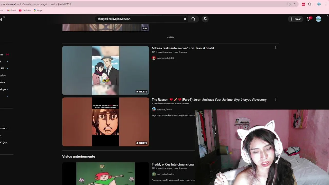Click the SHORTS badge on Mikasa Jean thumbnail
329x185 pixels.
[142, 92]
